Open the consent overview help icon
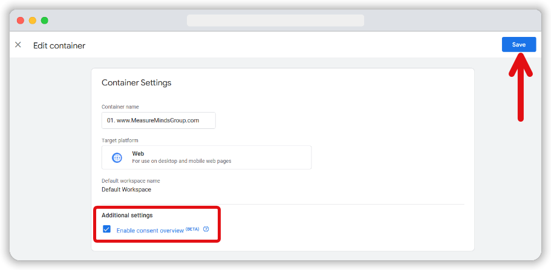This screenshot has height=270, width=551. [x=206, y=229]
